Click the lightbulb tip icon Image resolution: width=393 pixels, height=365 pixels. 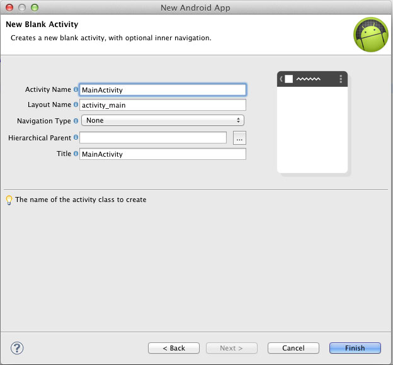(9, 200)
